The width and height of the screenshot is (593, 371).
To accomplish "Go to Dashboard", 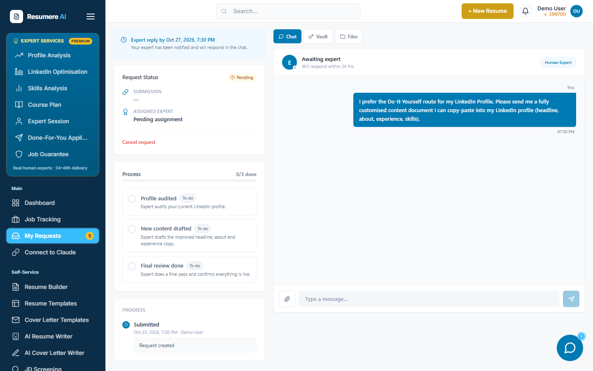I will (53, 203).
